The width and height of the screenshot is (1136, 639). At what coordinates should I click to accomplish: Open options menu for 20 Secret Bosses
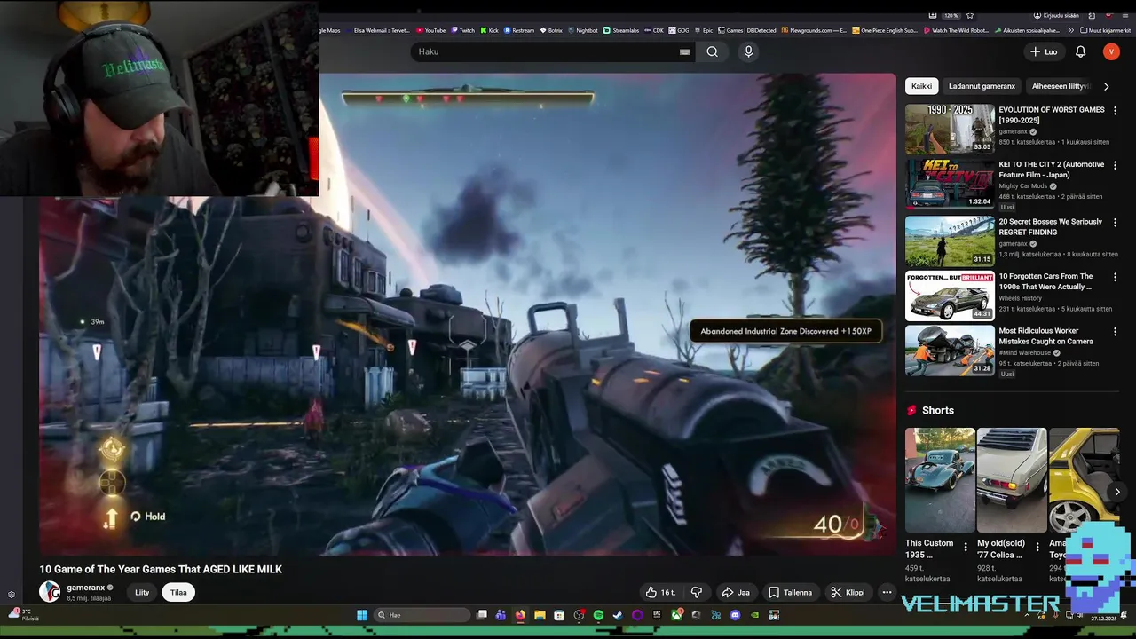point(1116,223)
